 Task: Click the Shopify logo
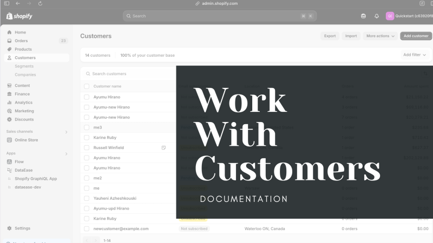[x=19, y=16]
